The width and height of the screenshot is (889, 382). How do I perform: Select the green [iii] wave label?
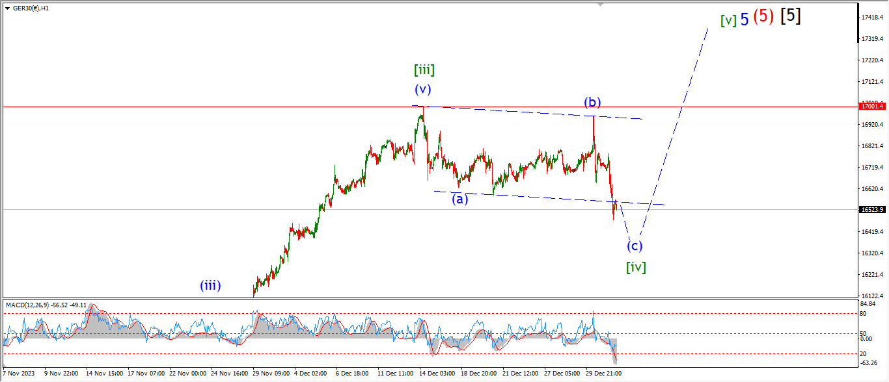tap(424, 70)
